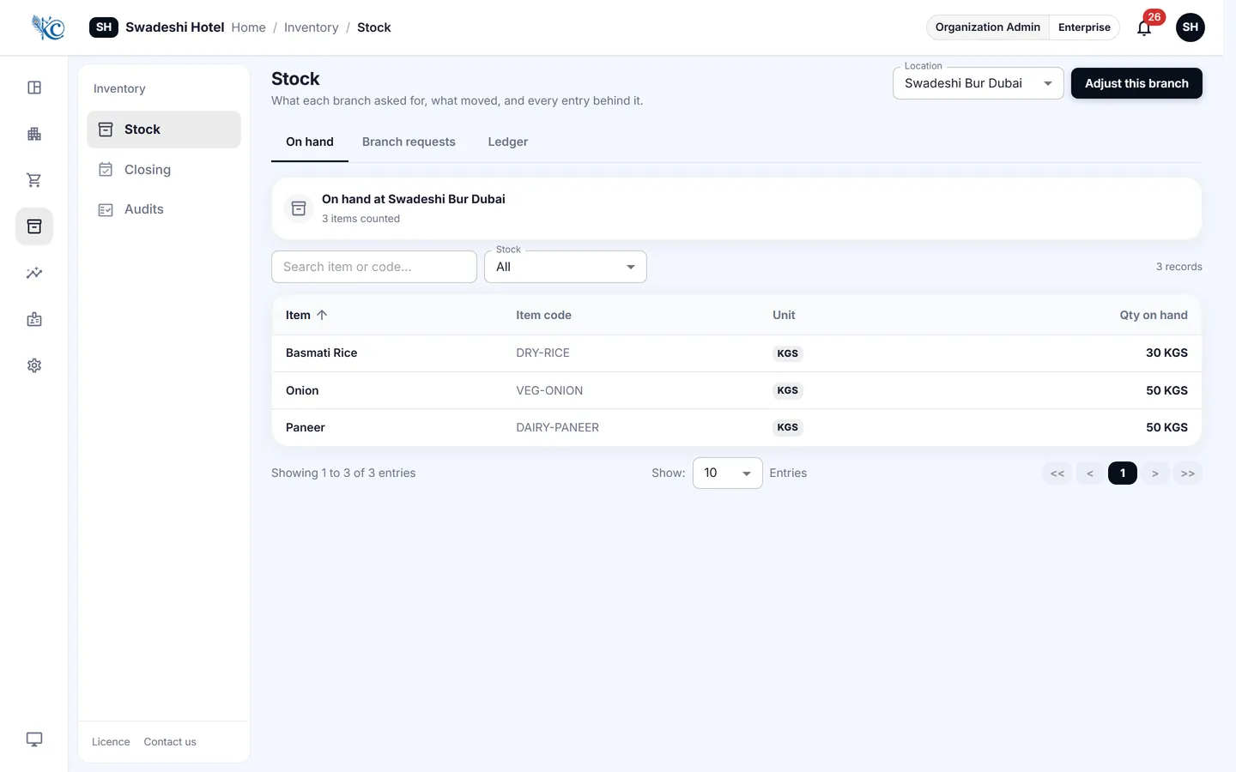This screenshot has width=1236, height=772.
Task: Expand the Stock filter dropdown
Action: click(566, 267)
